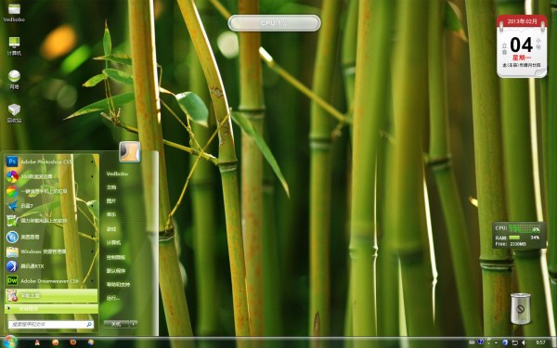The width and height of the screenshot is (557, 348).
Task: Click the blue question mark tray icon
Action: 481,342
